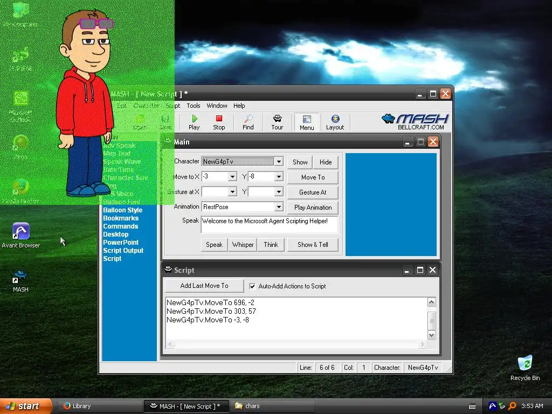
Task: Switch to the chars folder taskbar button
Action: [273, 406]
